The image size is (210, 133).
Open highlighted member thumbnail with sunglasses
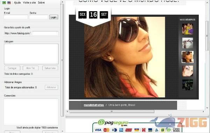(x=188, y=57)
